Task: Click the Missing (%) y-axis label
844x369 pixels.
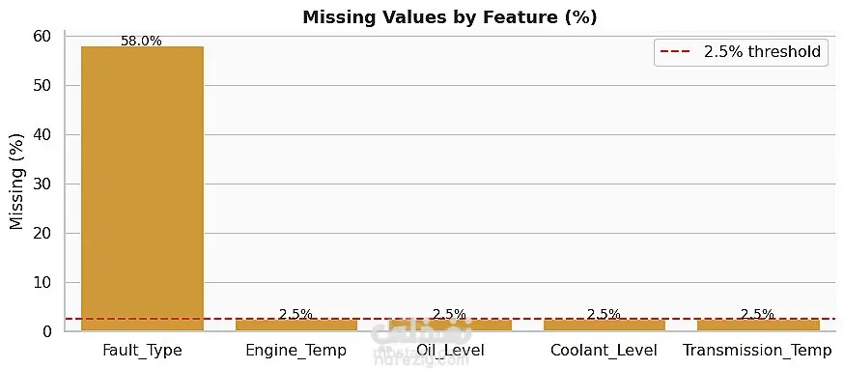Action: point(16,184)
